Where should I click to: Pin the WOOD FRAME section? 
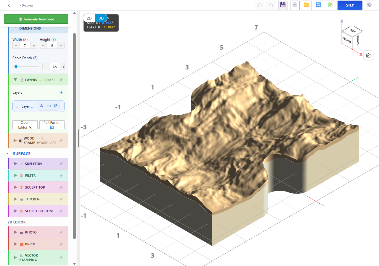61,140
